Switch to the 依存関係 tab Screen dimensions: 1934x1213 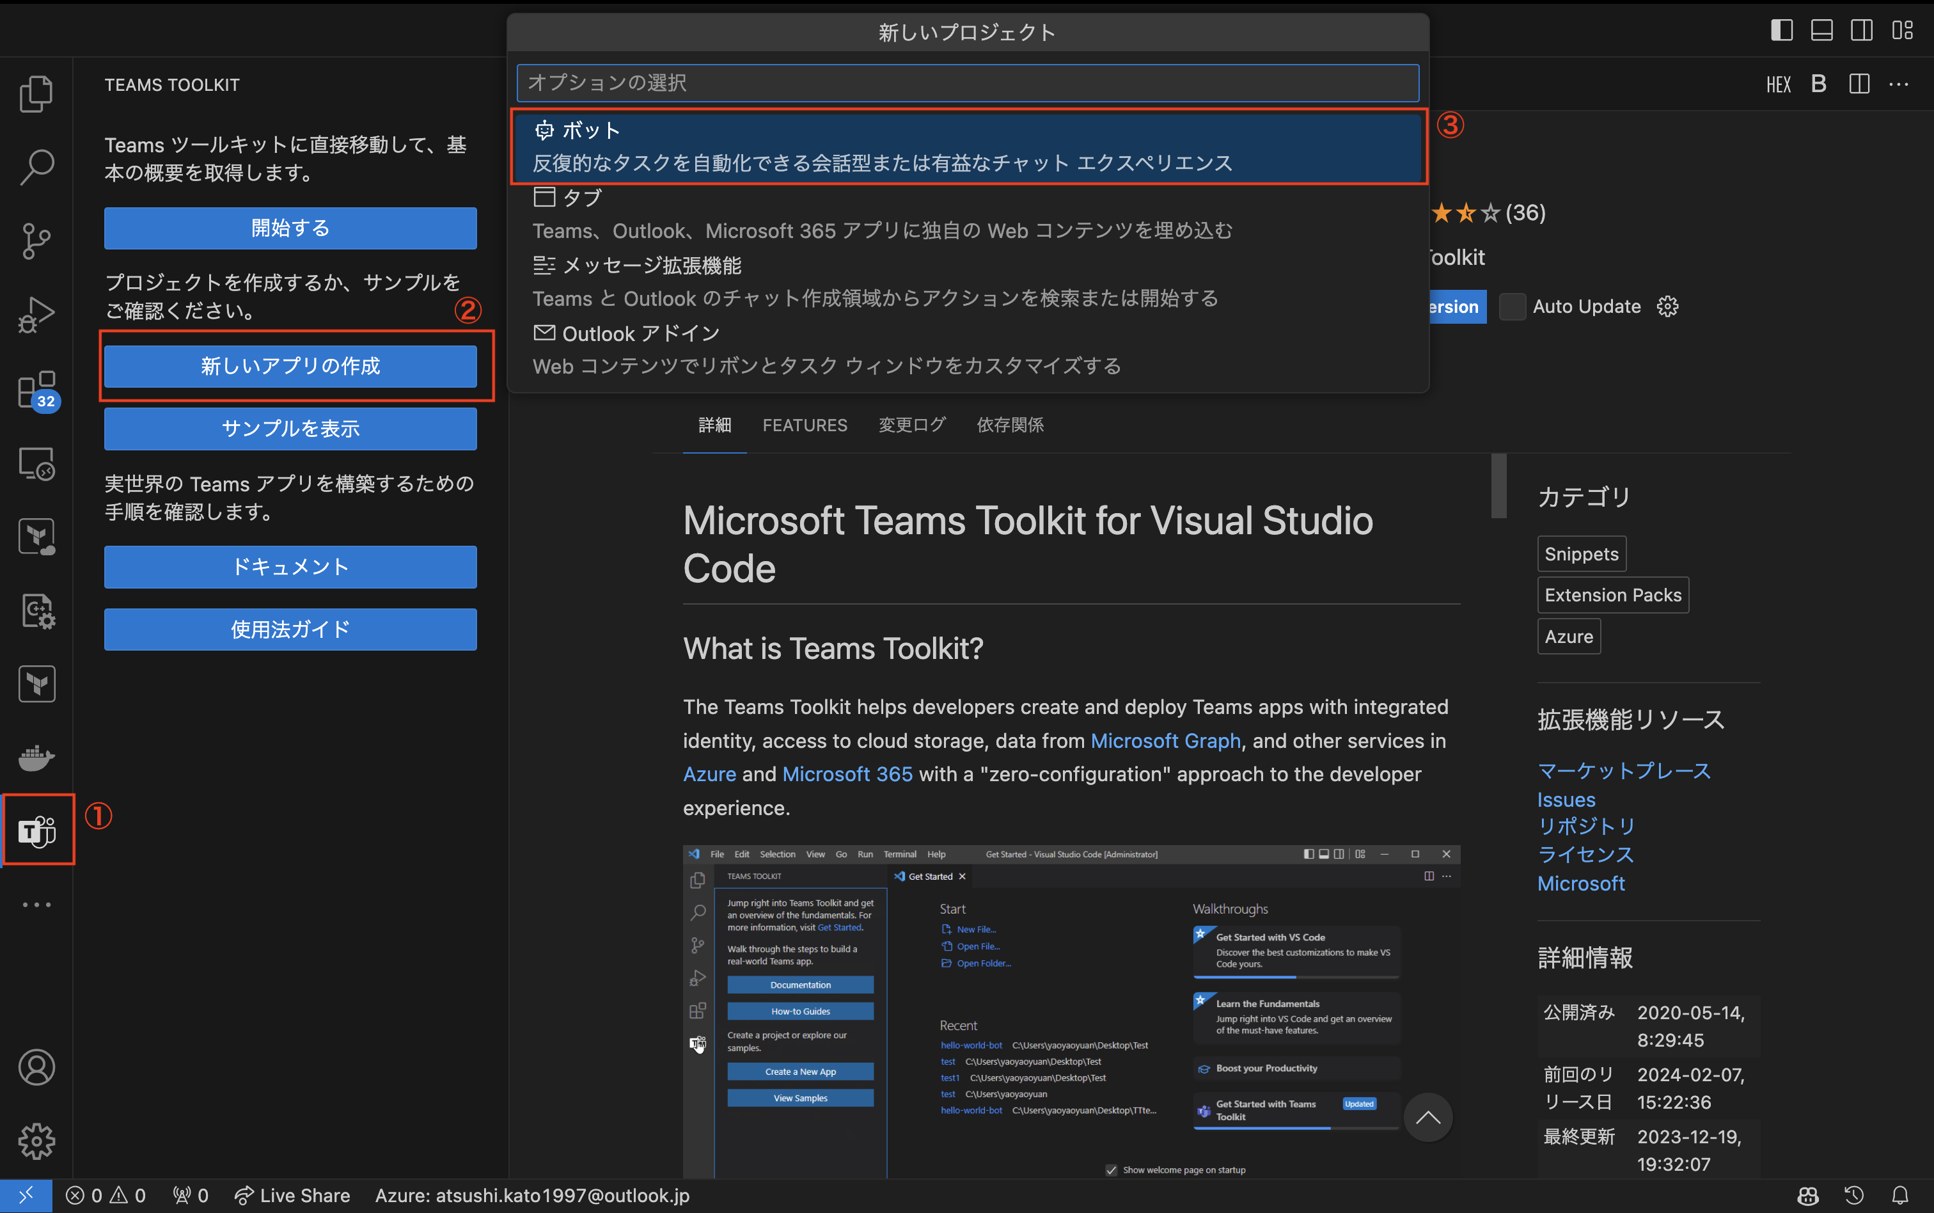1010,425
